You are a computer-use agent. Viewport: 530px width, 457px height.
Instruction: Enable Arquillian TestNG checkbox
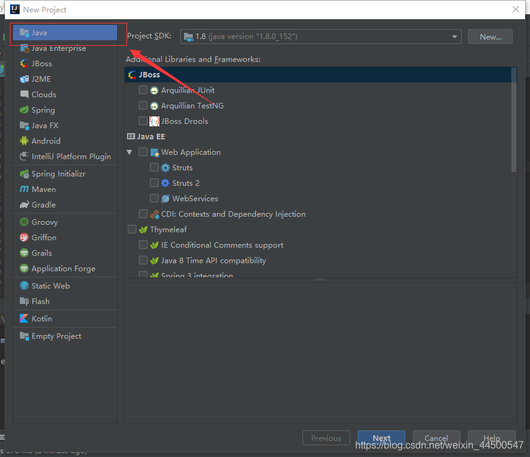(x=143, y=105)
